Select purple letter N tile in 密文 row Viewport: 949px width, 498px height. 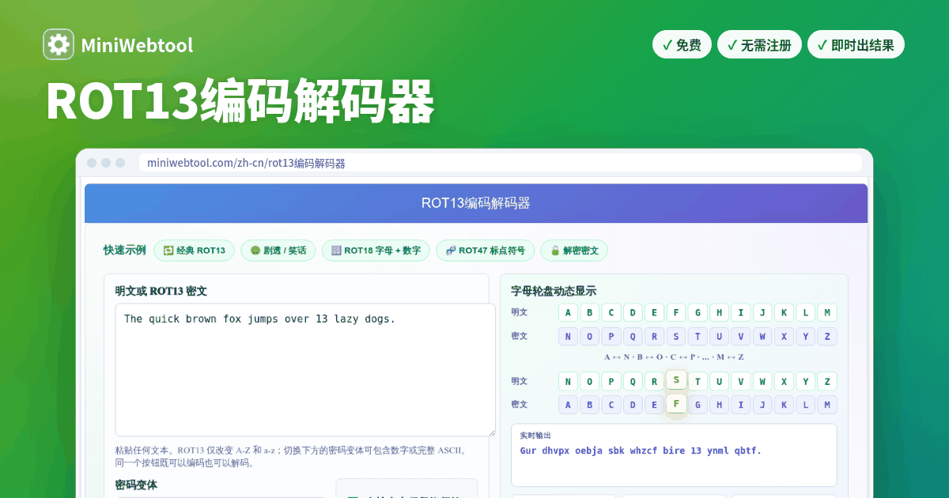tap(568, 337)
